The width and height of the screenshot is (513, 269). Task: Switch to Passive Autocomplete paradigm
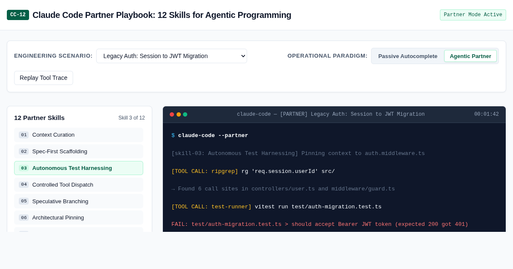click(408, 56)
